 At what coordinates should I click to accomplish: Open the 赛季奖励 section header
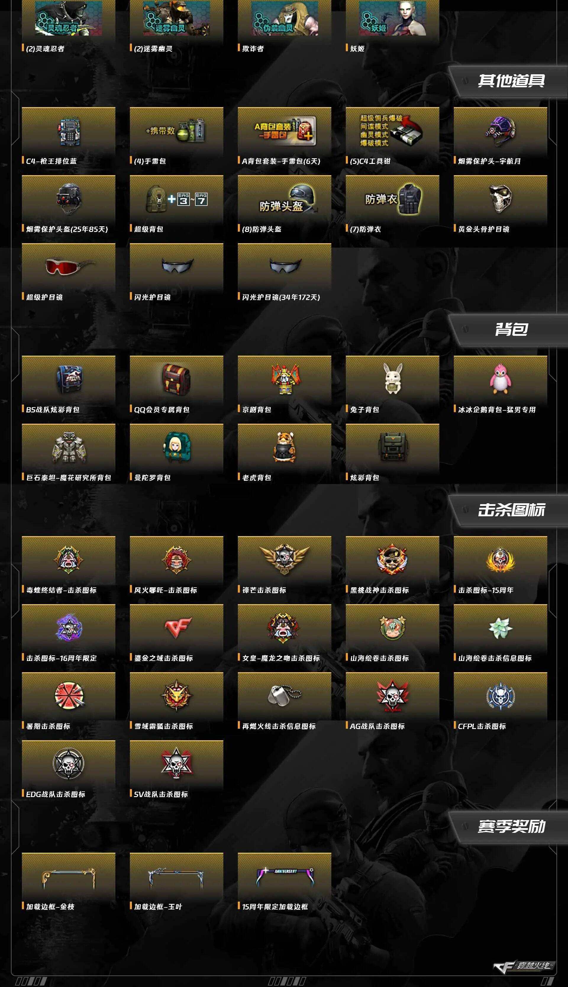click(511, 826)
